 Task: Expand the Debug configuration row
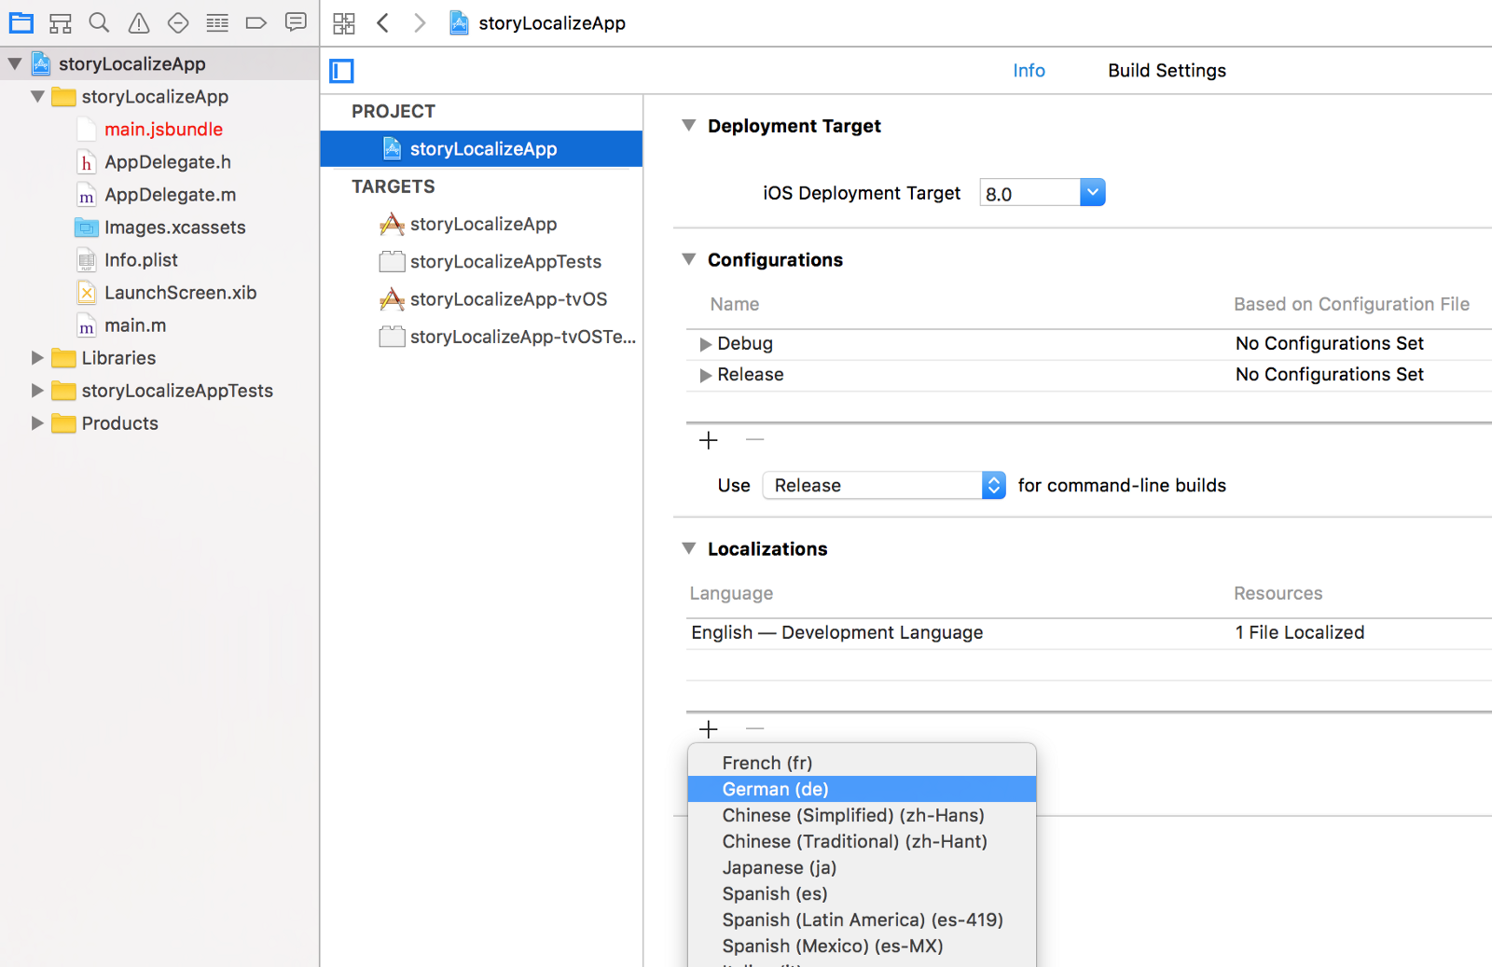pyautogui.click(x=705, y=344)
